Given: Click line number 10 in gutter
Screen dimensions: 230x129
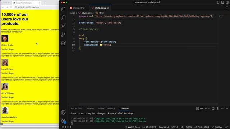Looking at the screenshot, I should [x=73, y=45].
